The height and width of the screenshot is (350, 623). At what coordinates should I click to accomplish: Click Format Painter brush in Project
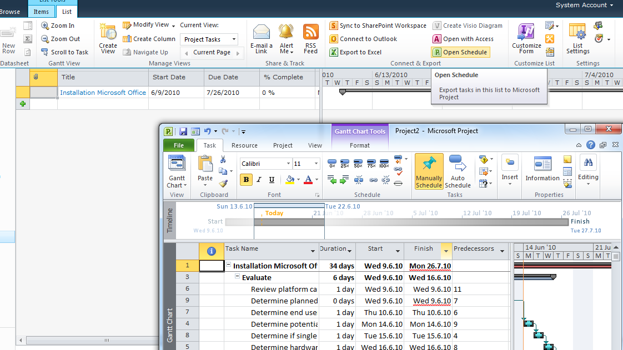[x=223, y=184]
